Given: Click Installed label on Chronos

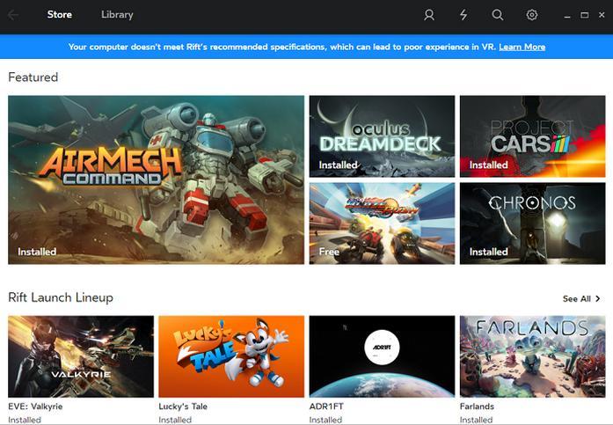Looking at the screenshot, I should [x=489, y=252].
